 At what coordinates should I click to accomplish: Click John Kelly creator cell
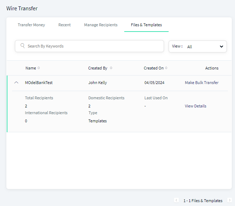[x=98, y=83]
